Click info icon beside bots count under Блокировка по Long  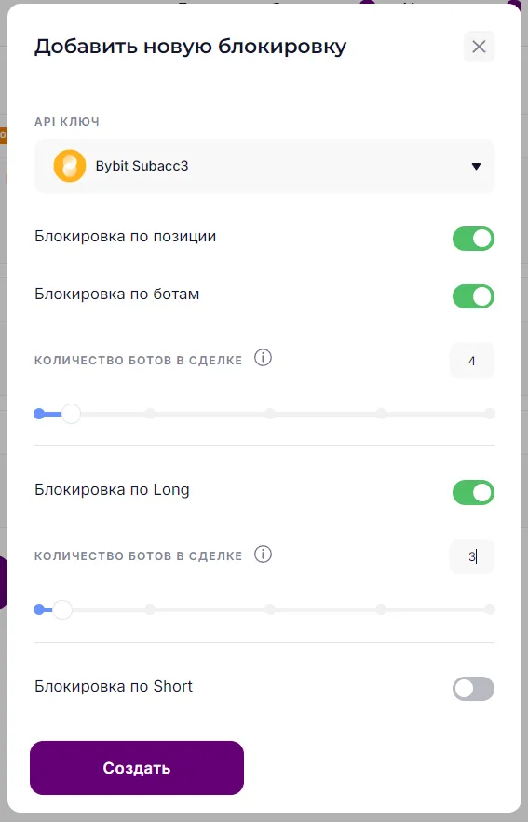click(x=263, y=555)
